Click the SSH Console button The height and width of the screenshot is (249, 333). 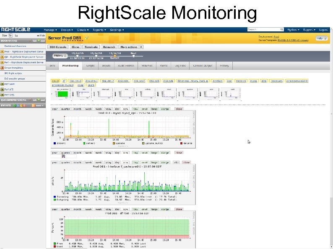pos(58,47)
